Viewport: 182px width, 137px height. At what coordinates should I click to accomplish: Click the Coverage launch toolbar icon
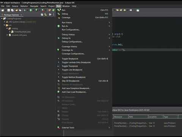(x=36, y=10)
